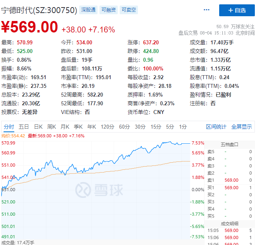Viewport: 260px width, 245px height.
Task: Select the 30分 interval tab
Action: (140, 127)
